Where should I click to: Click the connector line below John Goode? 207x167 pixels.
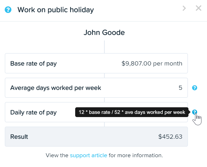point(104,47)
